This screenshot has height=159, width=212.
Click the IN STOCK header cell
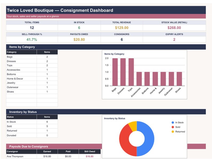pos(79,22)
